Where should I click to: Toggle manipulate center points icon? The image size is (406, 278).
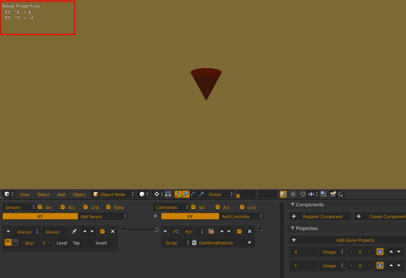[168, 194]
